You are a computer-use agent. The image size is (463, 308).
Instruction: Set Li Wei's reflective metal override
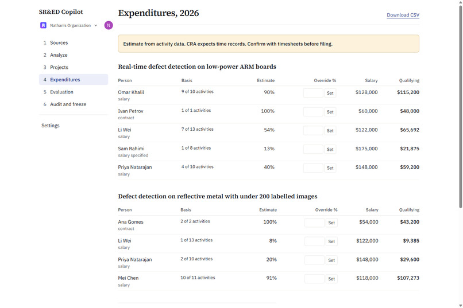pyautogui.click(x=331, y=241)
